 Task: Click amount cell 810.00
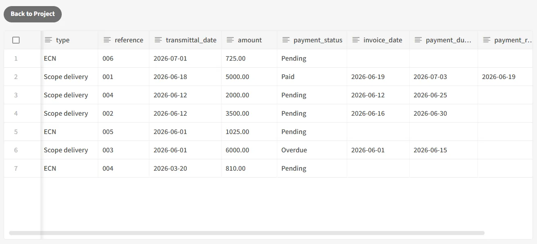pyautogui.click(x=249, y=168)
